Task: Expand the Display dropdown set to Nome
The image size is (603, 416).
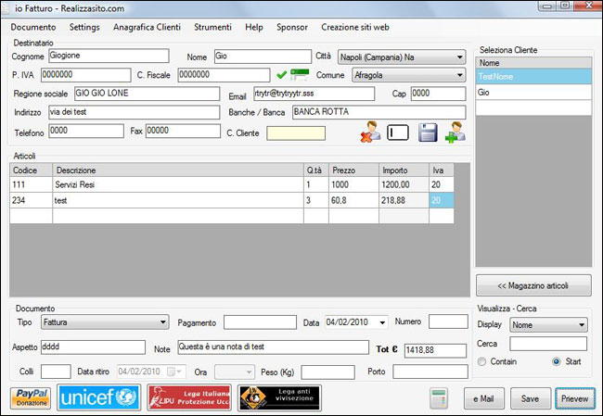Action: pos(581,325)
